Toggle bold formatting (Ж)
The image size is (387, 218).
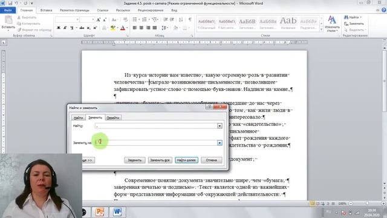pos(59,28)
